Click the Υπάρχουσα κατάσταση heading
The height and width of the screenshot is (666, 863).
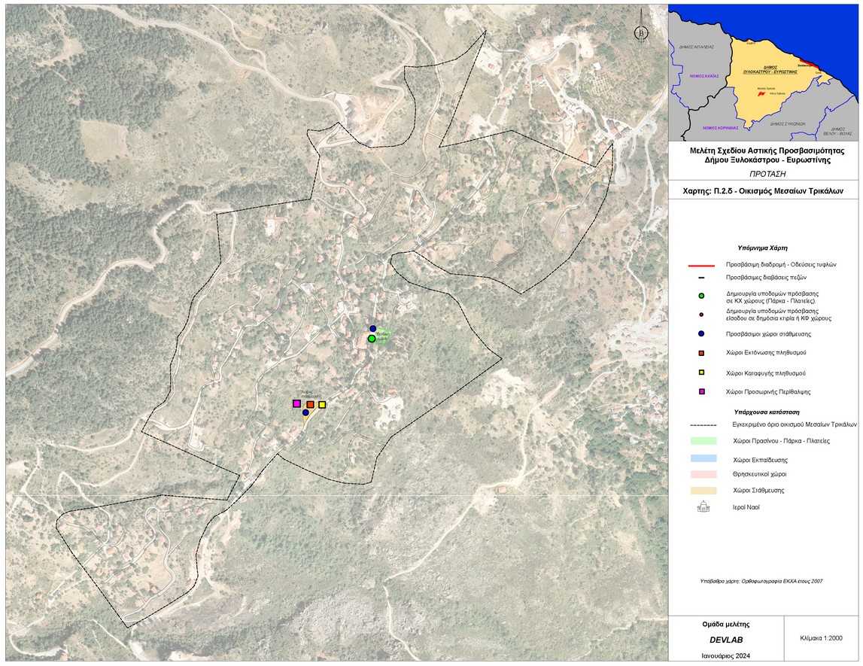(x=767, y=412)
